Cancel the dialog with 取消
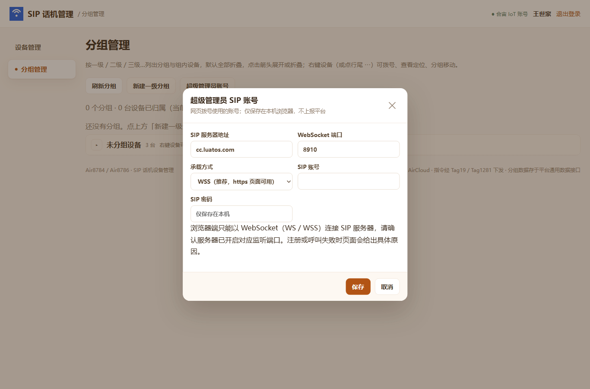Viewport: 590px width, 389px height. 387,287
